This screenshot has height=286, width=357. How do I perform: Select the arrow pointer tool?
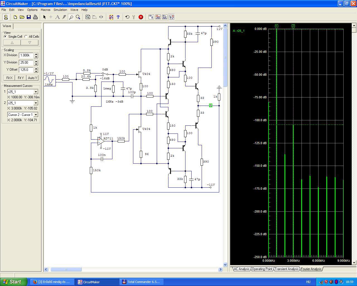(44, 17)
